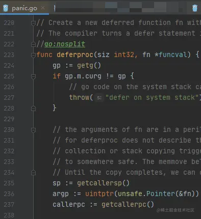Toggle fold end marker at line 228
This screenshot has width=201, height=219.
[33, 108]
